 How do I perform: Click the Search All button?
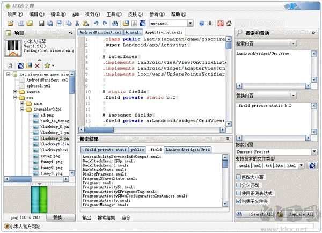click(x=255, y=214)
